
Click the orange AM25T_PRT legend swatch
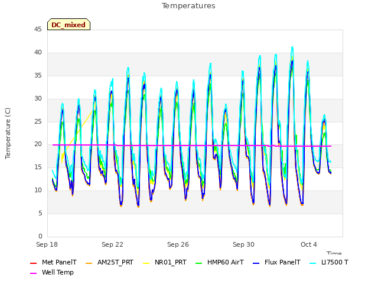click(89, 263)
